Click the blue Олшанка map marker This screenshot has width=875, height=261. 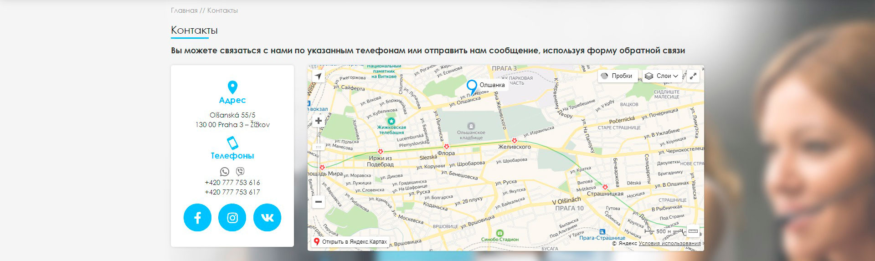[472, 87]
